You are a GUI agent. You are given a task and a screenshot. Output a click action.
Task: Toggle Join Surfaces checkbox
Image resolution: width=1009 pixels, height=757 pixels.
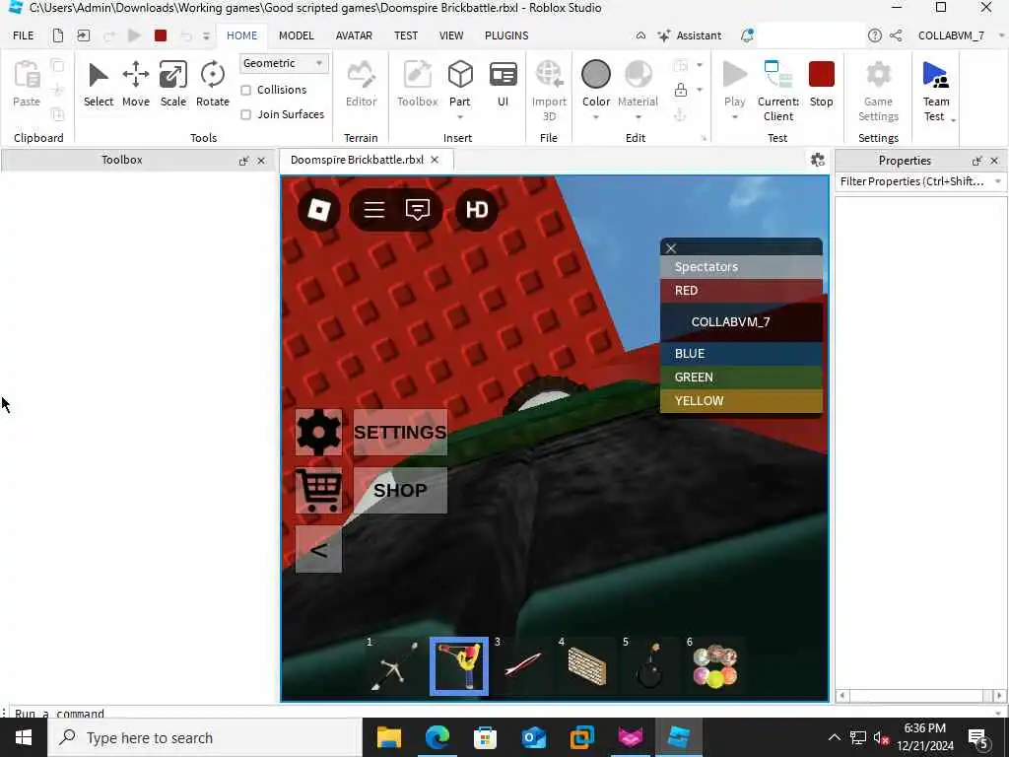(245, 114)
